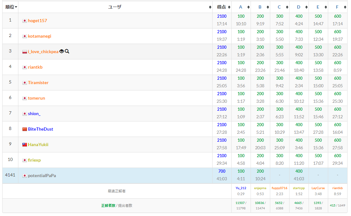Click the flag icon beside Tiramister

[x=25, y=83]
